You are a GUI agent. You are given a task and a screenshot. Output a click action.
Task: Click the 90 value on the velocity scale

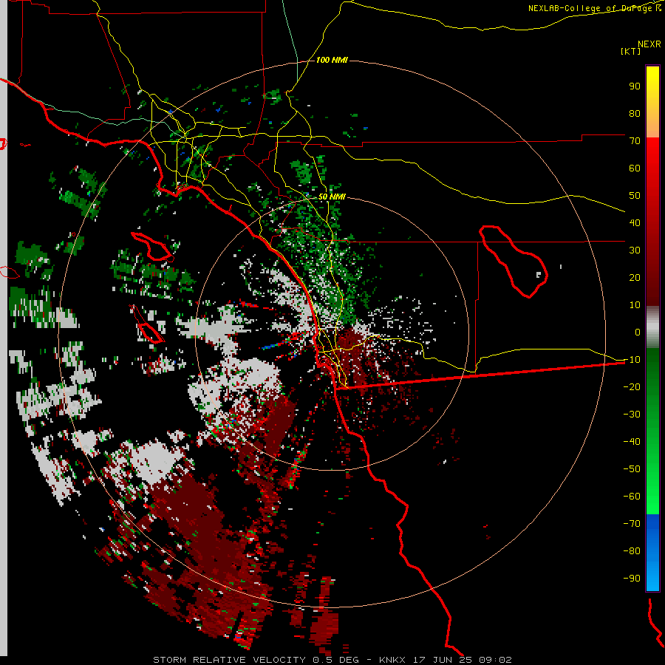(635, 86)
